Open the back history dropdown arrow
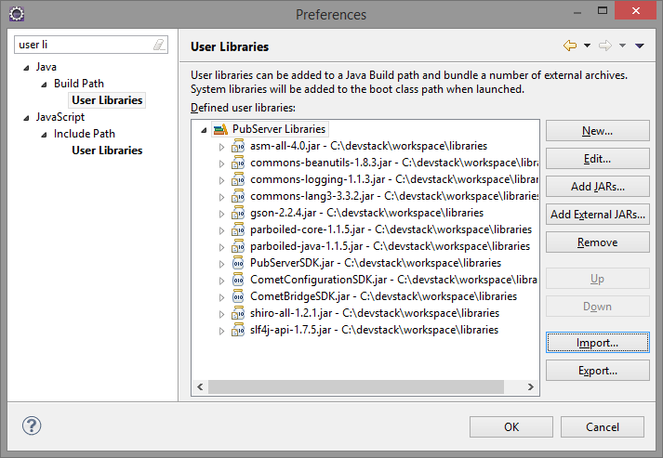Screen dimensions: 663x458 (x=587, y=46)
